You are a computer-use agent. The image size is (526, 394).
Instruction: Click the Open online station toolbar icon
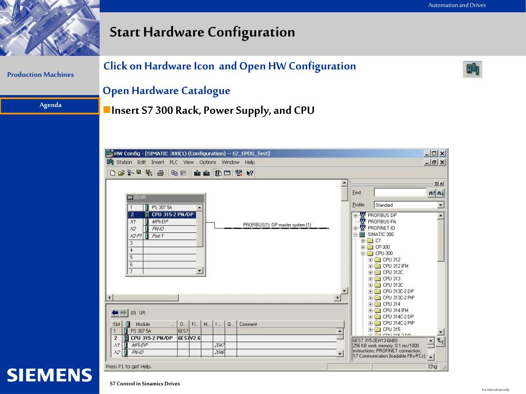point(130,173)
